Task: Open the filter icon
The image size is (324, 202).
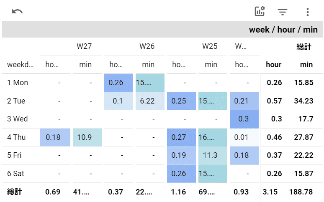Action: [283, 12]
